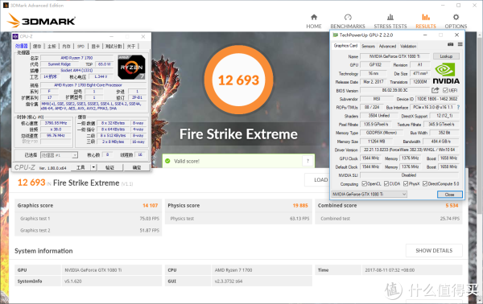The image size is (483, 304).
Task: Select the Results bar icon
Action: [x=426, y=17]
